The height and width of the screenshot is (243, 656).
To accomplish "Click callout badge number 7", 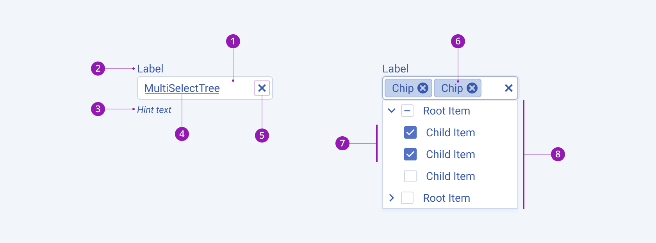I will click(342, 144).
